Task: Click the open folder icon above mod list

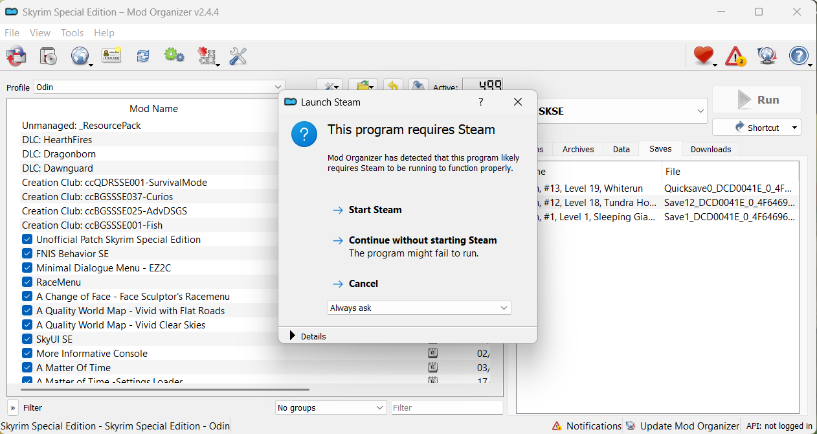Action: click(x=363, y=87)
